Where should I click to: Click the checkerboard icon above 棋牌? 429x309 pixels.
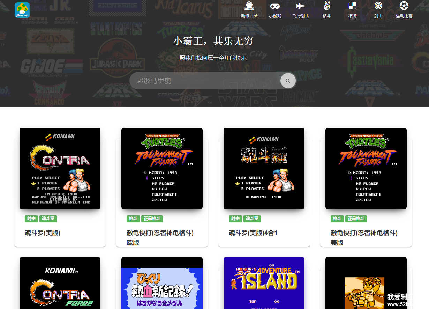click(353, 6)
